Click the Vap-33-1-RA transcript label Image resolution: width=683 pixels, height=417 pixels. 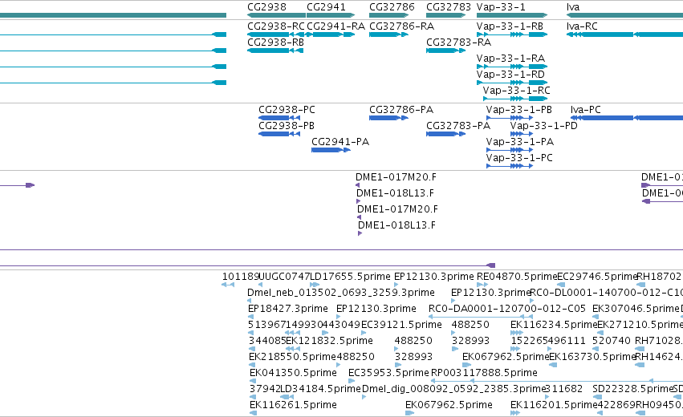(x=510, y=59)
